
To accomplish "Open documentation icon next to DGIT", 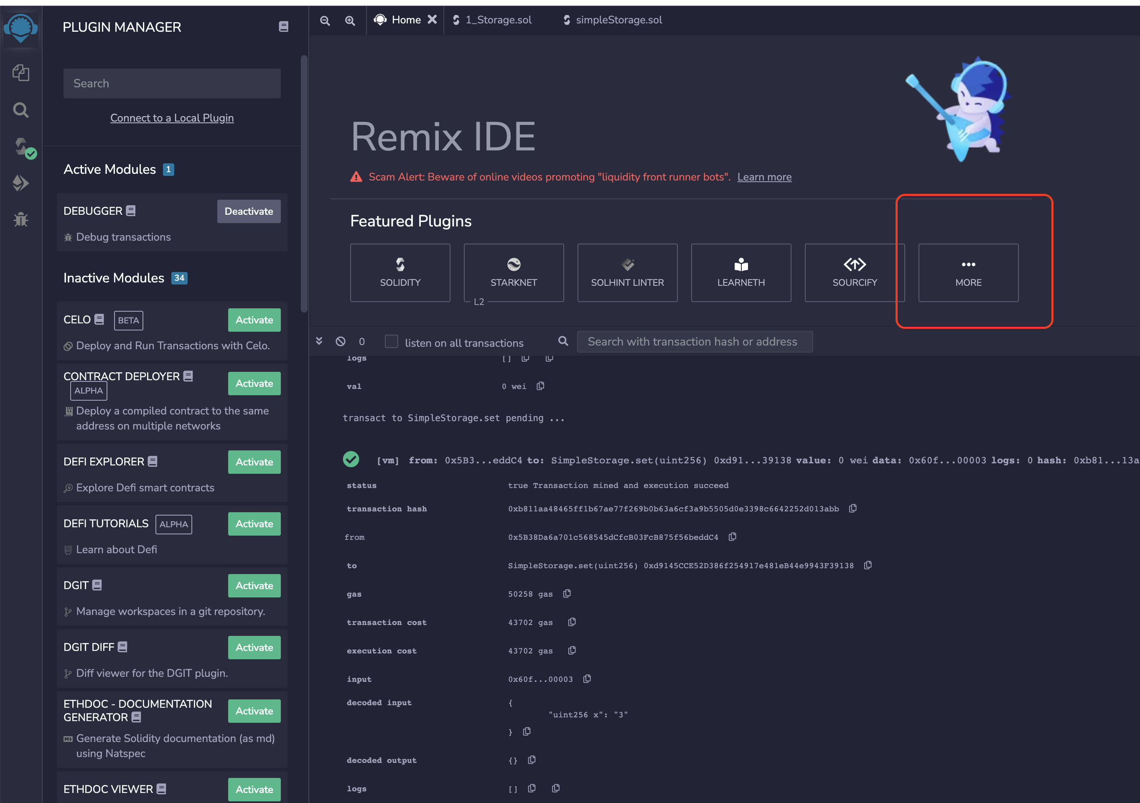I will [97, 584].
